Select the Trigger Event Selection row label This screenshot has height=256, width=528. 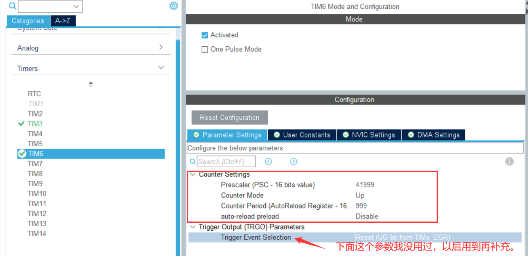[256, 238]
